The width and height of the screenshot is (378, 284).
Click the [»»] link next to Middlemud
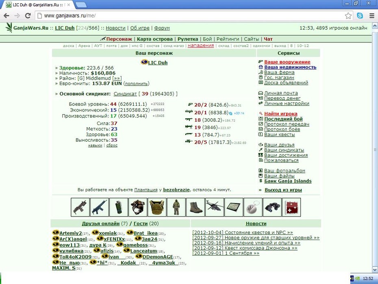point(117,79)
